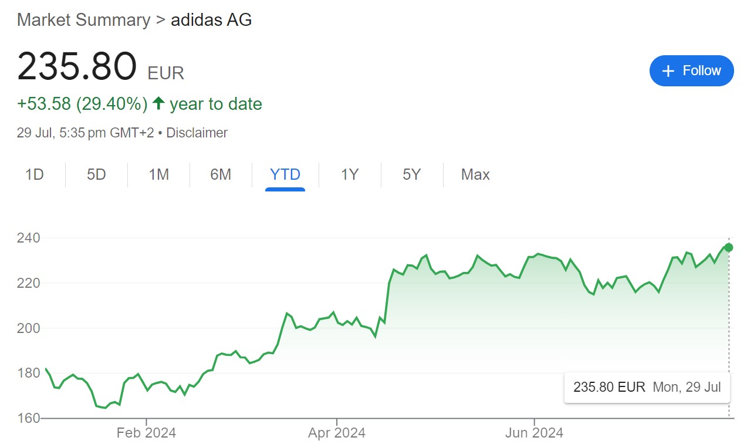Follow the adidas AG stock
This screenshot has height=444, width=747.
tap(692, 71)
